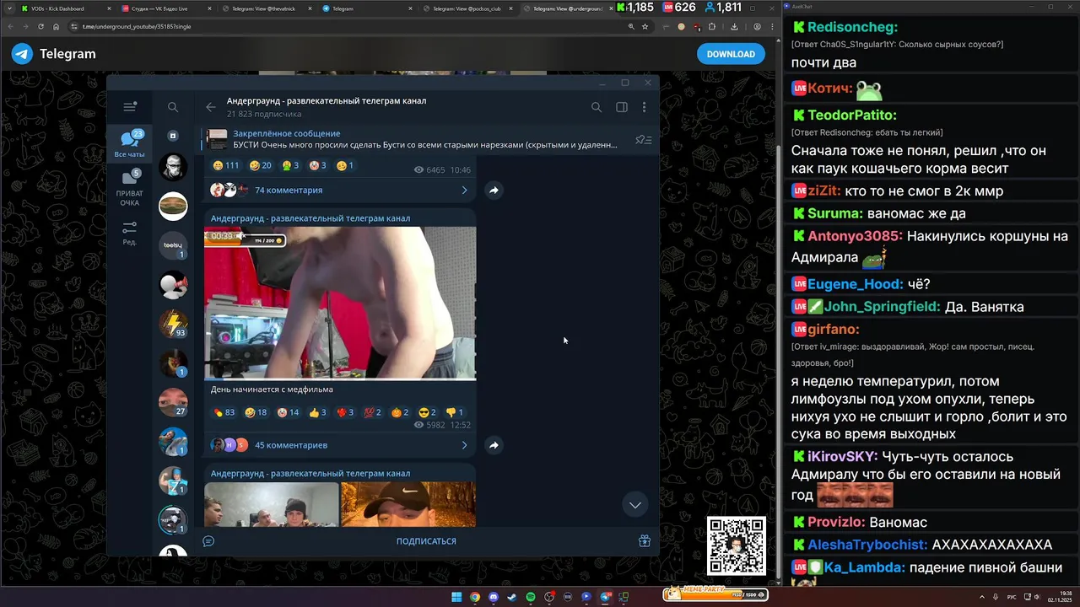This screenshot has height=607, width=1080.
Task: Switch to 'Telegram: View @thevatnick' tab
Action: pyautogui.click(x=265, y=8)
